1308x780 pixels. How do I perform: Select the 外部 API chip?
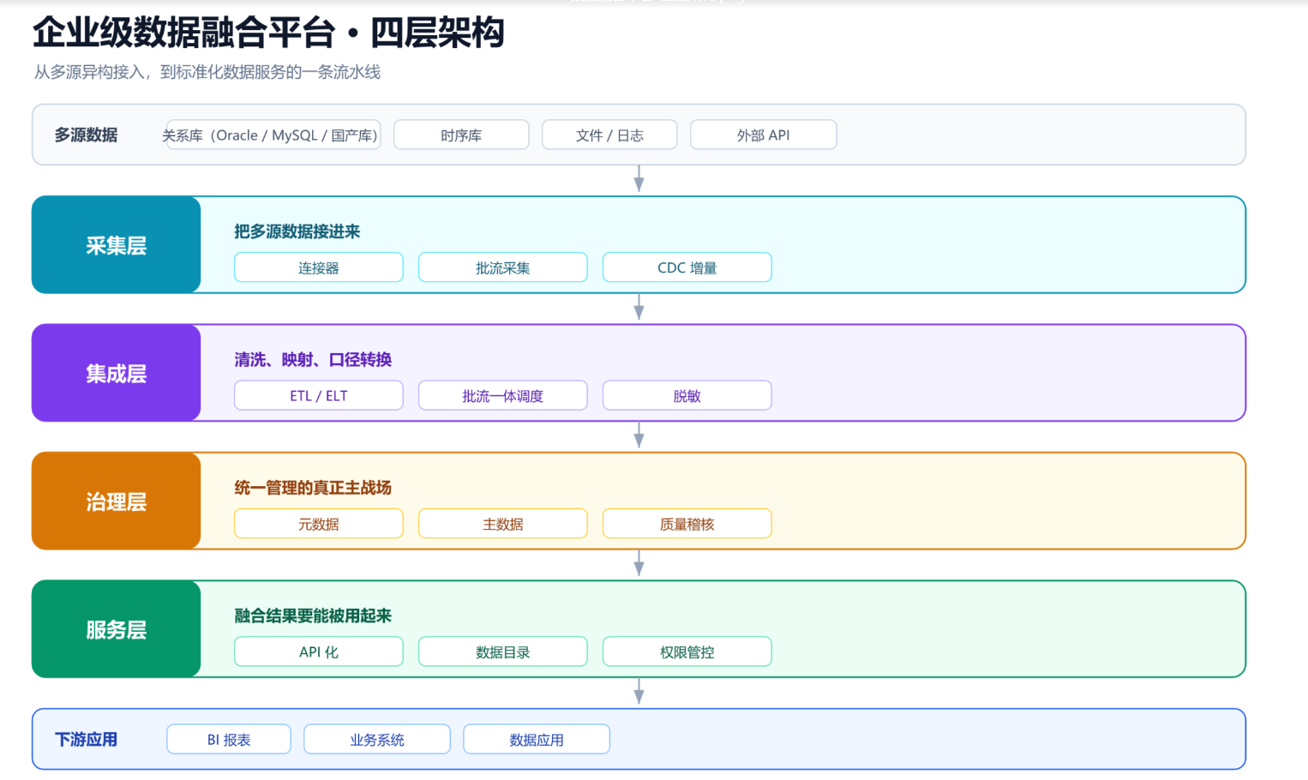[764, 135]
